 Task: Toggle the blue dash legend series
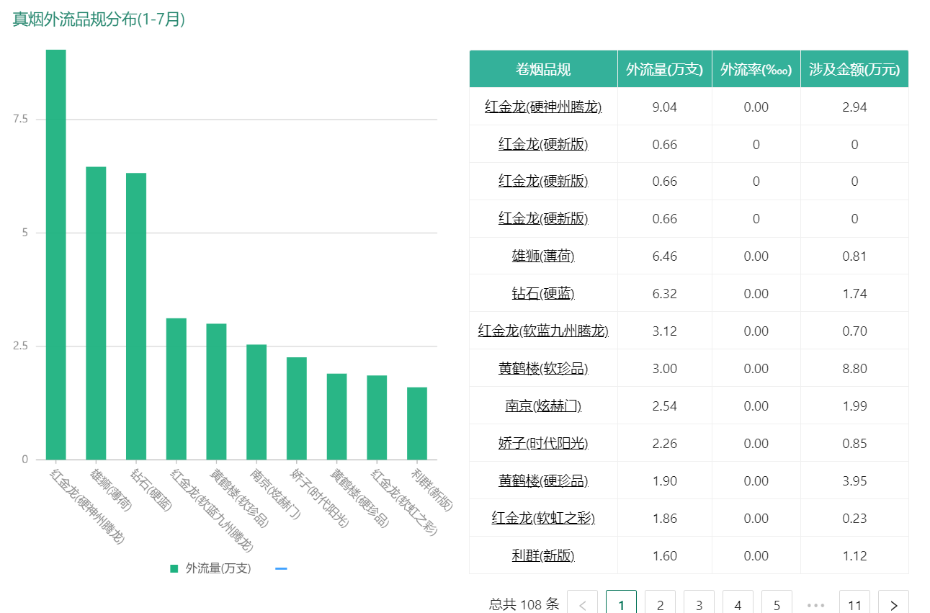point(282,568)
